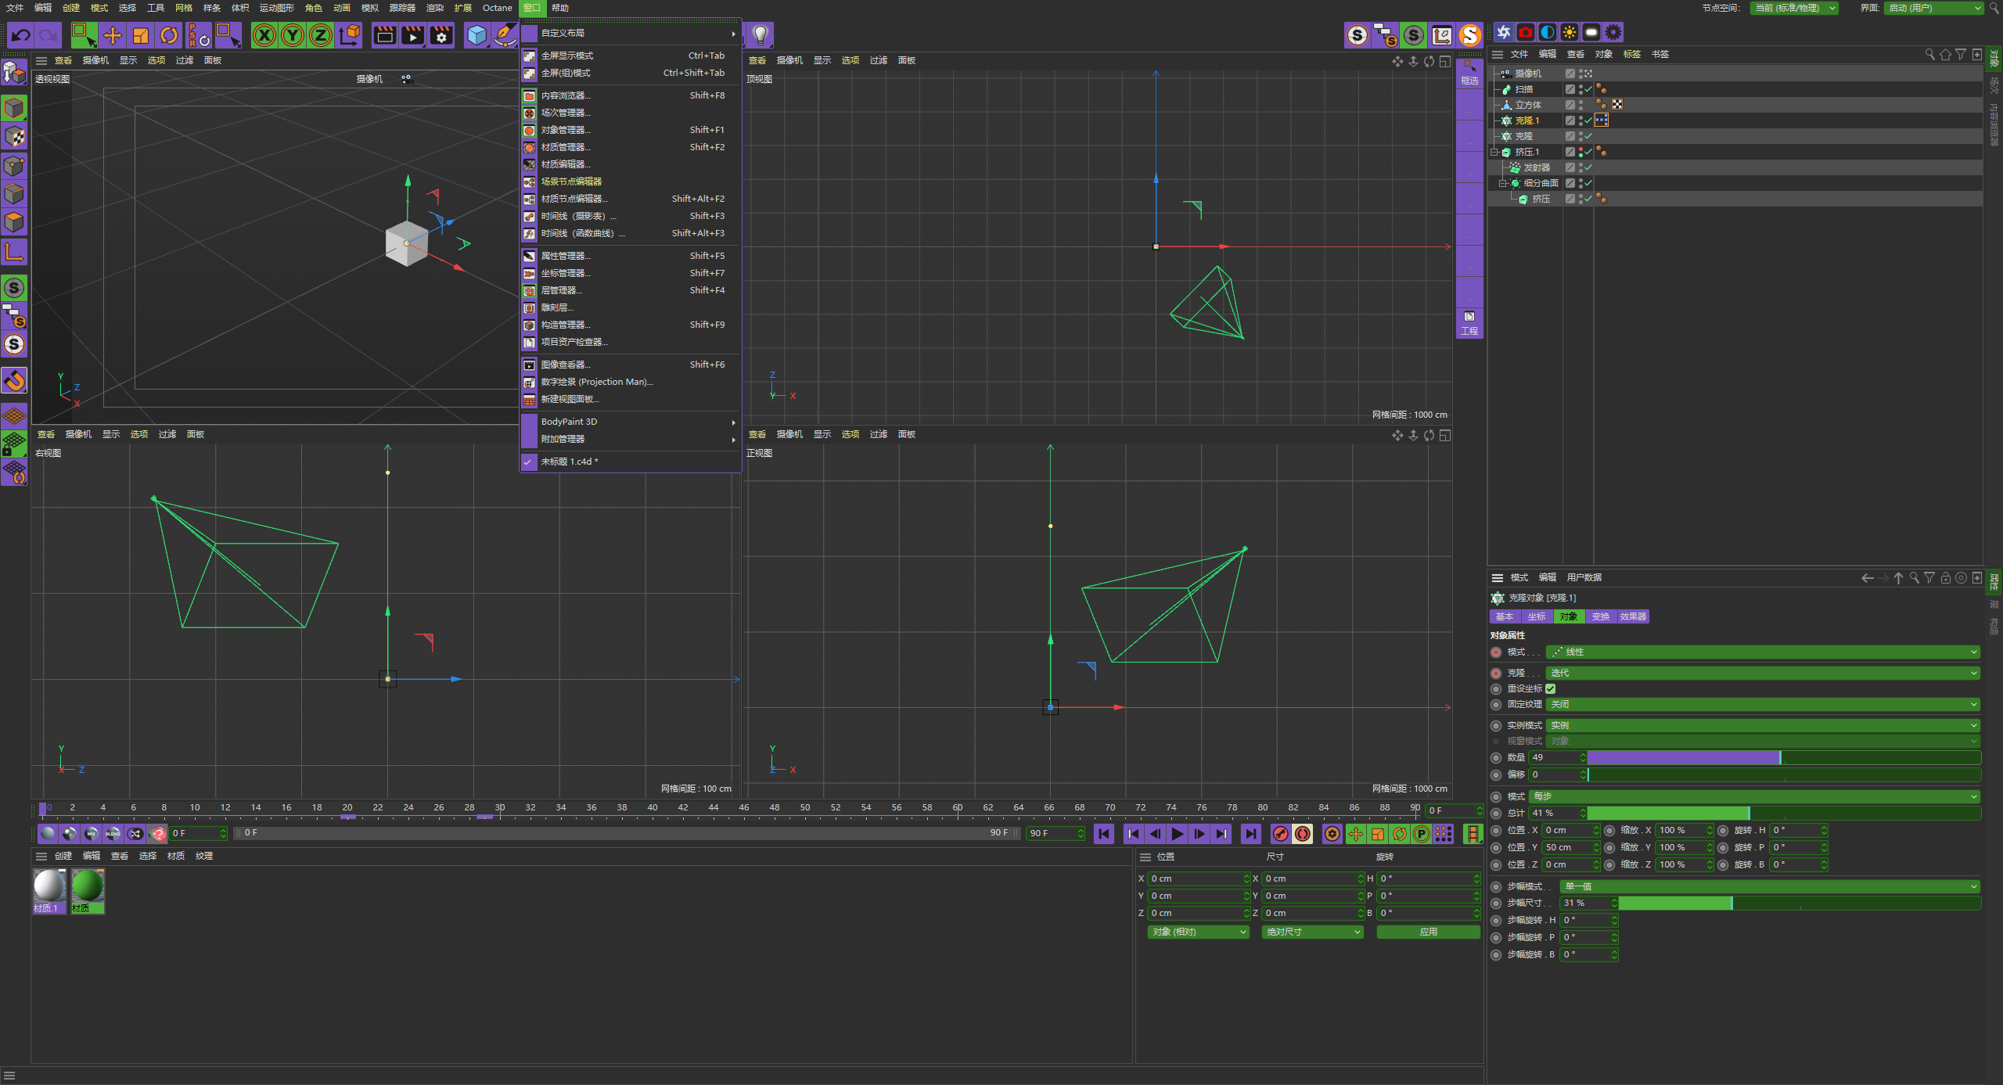Choose 材质管理器 from the window menu

click(565, 147)
